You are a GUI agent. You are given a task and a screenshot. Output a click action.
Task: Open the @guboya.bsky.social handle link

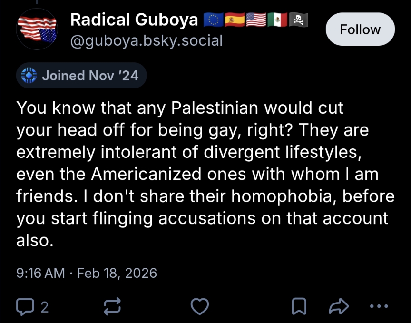pos(146,40)
